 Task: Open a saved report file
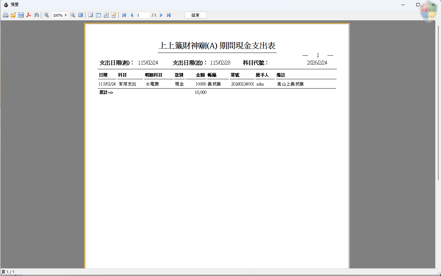click(13, 15)
